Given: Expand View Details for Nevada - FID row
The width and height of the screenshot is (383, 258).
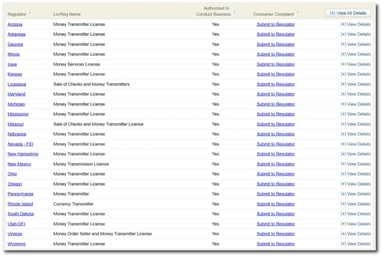Looking at the screenshot, I should coord(355,144).
